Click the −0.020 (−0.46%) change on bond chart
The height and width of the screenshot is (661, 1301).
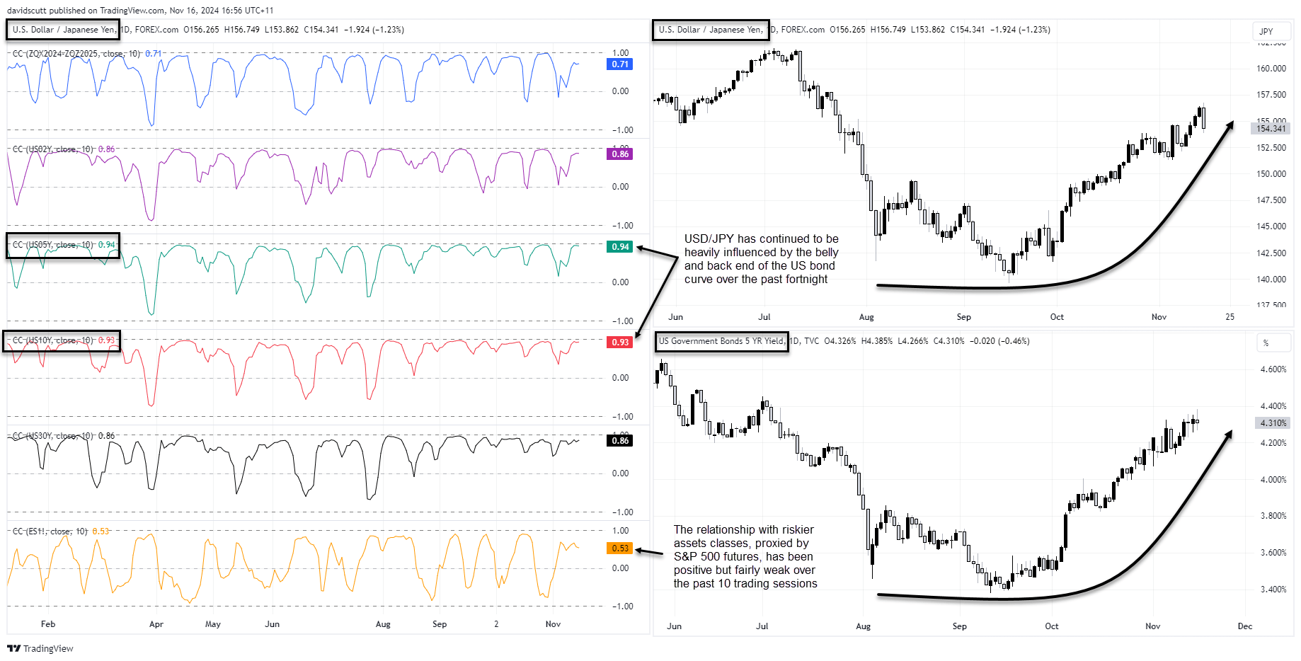click(999, 341)
